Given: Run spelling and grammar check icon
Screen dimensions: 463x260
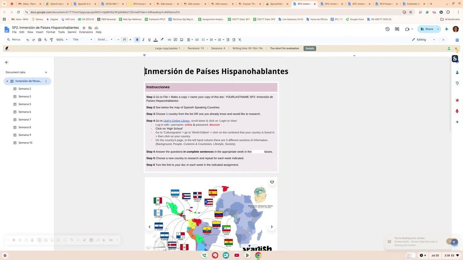Looking at the screenshot, I should point(46,40).
